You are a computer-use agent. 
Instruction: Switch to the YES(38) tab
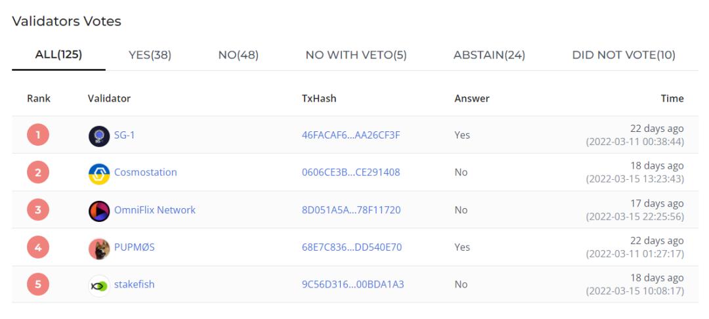coord(150,56)
